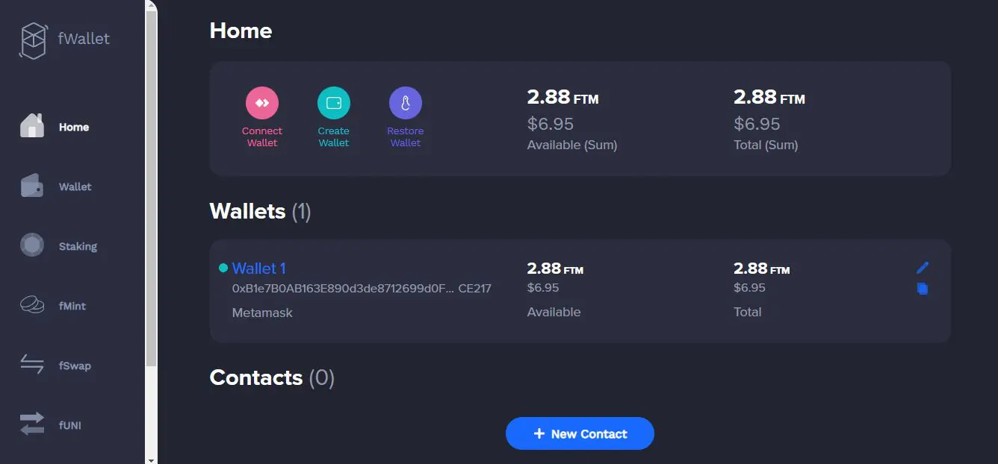This screenshot has width=998, height=464.
Task: Click the 2.88 FTM value above Total (Sum)
Action: coord(769,97)
